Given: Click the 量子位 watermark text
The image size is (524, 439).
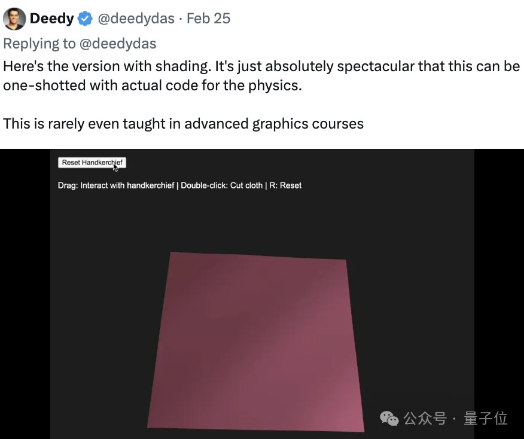Looking at the screenshot, I should pos(486,419).
